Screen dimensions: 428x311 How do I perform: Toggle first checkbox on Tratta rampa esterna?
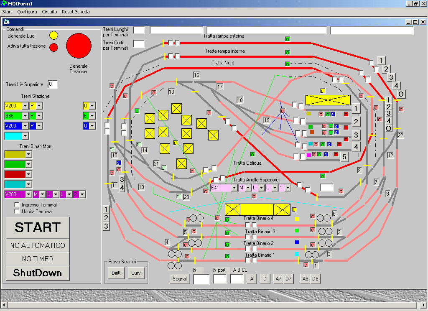[x=171, y=43]
